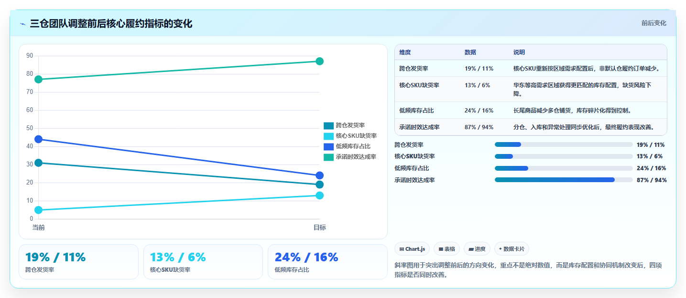
Task: Open the 低频库存占比 24% / 16% card
Action: coord(327,262)
